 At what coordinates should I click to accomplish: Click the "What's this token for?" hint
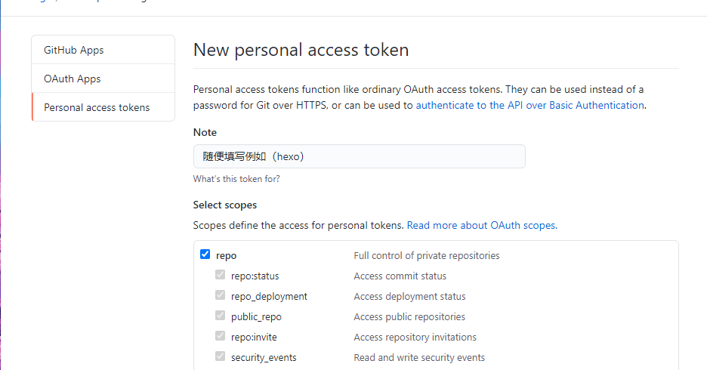pos(236,179)
